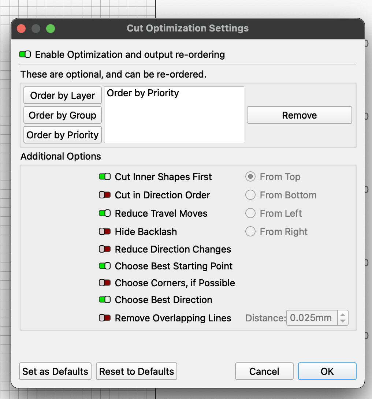The width and height of the screenshot is (372, 399).
Task: Turn off Reduce Travel Moves switch
Action: (105, 213)
